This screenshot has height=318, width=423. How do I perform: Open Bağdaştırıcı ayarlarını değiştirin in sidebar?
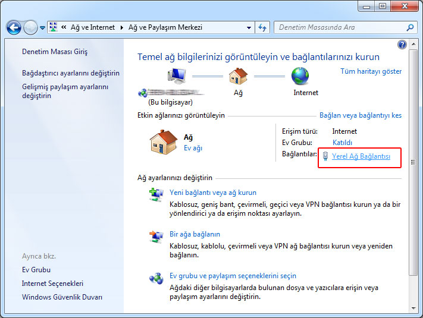(x=71, y=73)
